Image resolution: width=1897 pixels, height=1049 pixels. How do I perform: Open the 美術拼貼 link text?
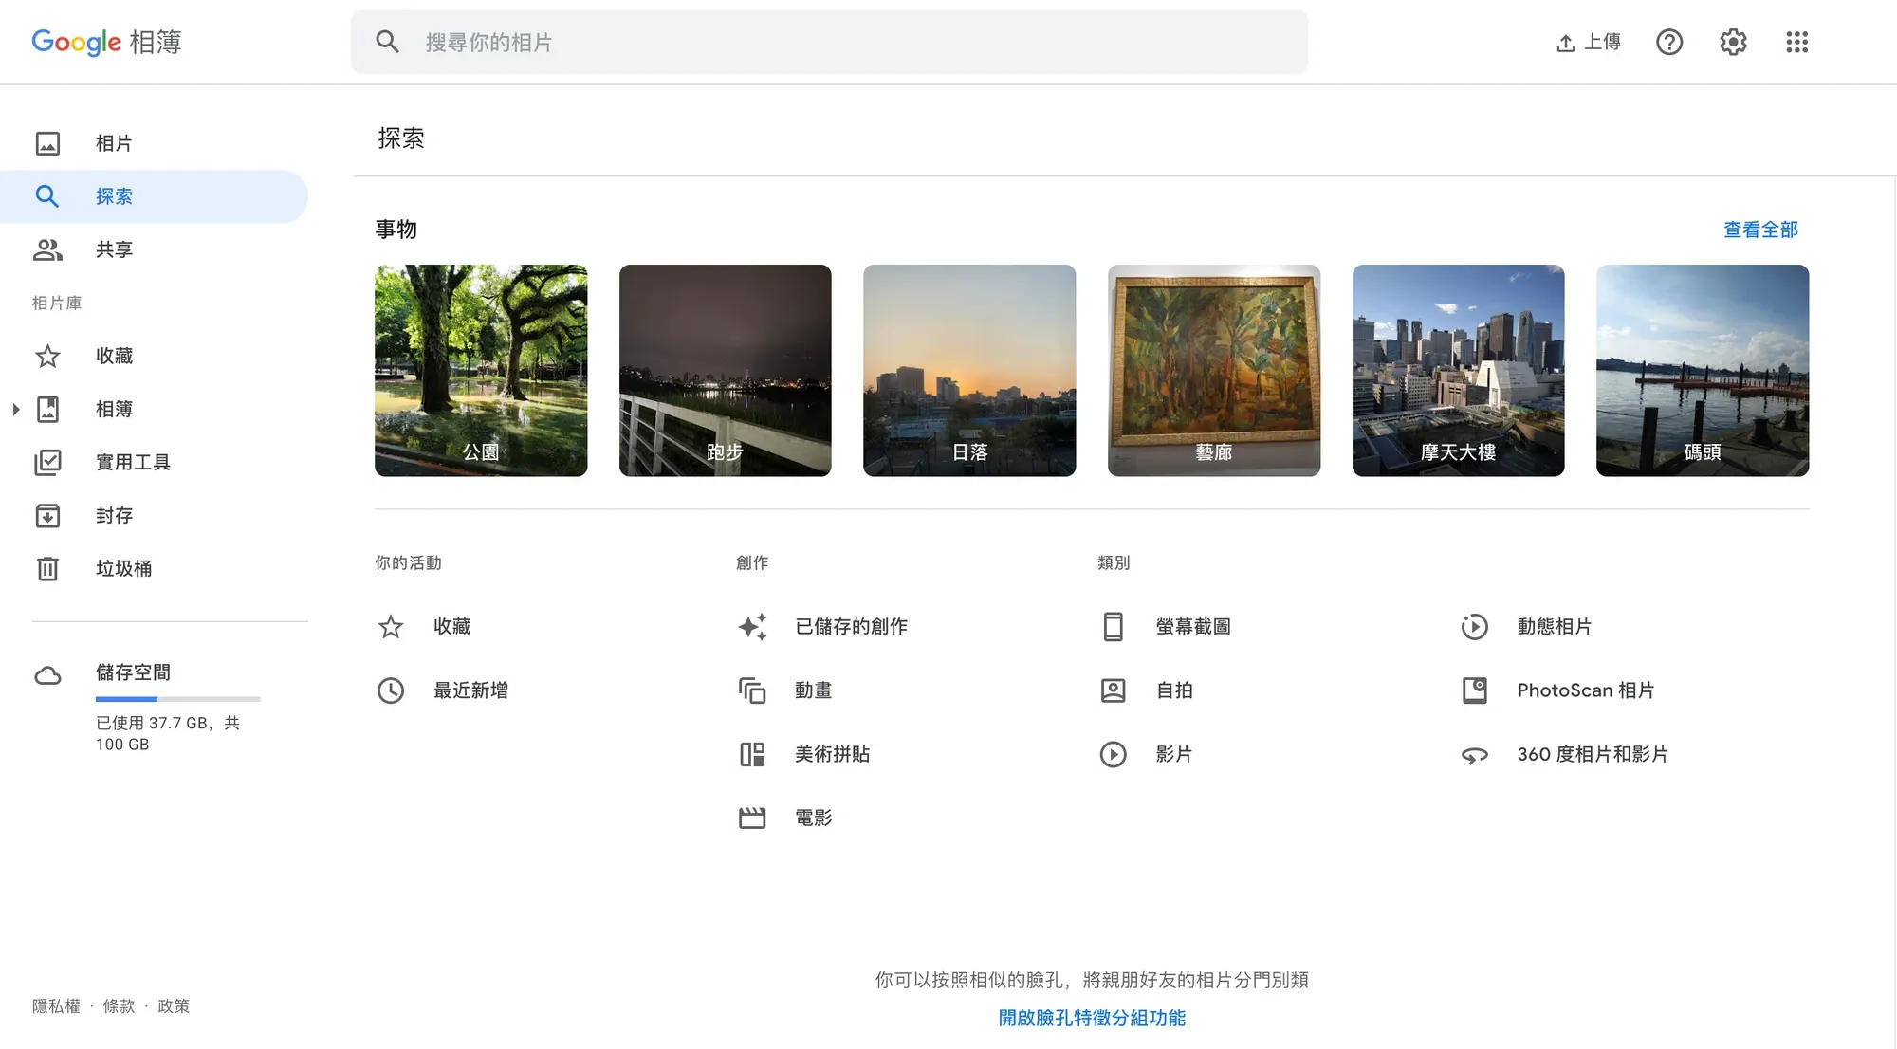point(832,754)
